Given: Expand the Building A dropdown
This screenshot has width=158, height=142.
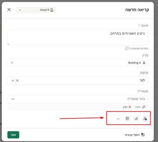Looking at the screenshot, I should coord(78,63).
